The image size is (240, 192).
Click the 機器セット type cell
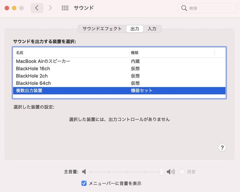point(142,90)
